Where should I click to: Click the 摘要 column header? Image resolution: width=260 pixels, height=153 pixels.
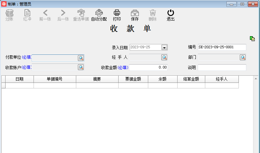tap(97, 79)
